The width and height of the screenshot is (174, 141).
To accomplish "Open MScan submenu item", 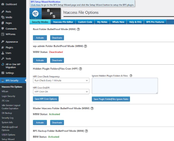I will pyautogui.click(x=5, y=91).
